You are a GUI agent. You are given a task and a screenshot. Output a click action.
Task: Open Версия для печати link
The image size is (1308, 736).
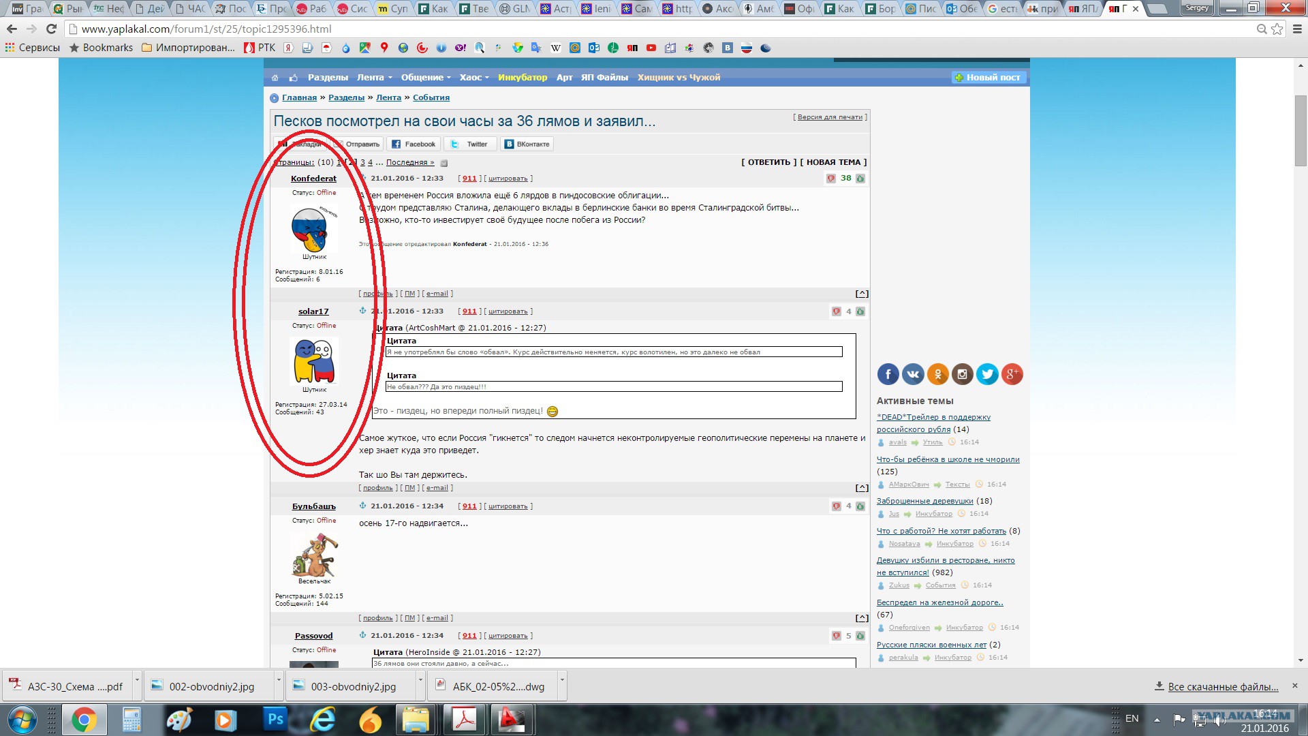(x=830, y=117)
